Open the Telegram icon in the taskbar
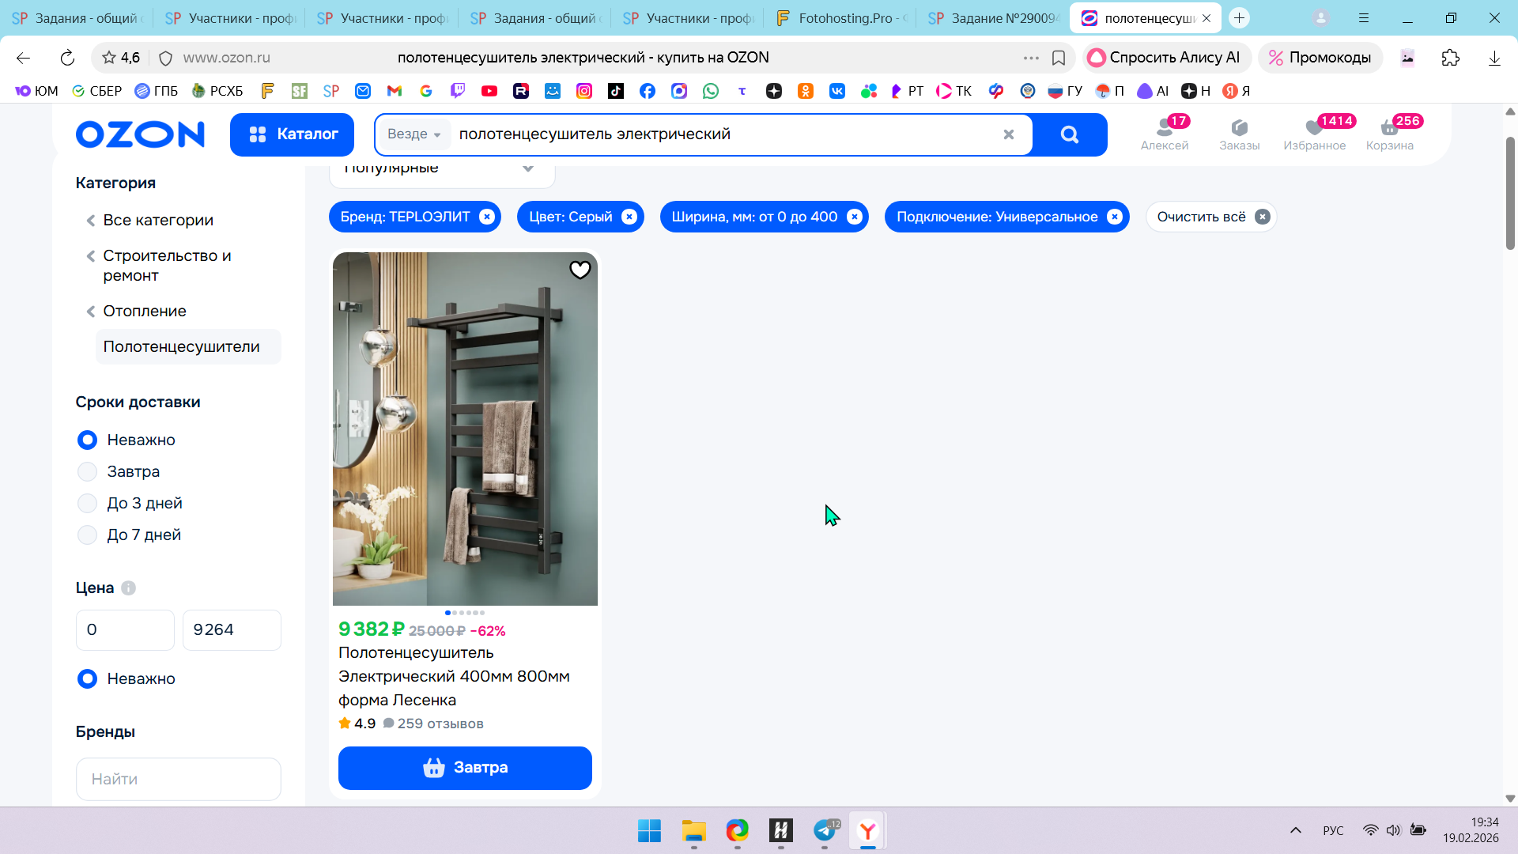Screen dimensions: 1518x854 [x=825, y=830]
